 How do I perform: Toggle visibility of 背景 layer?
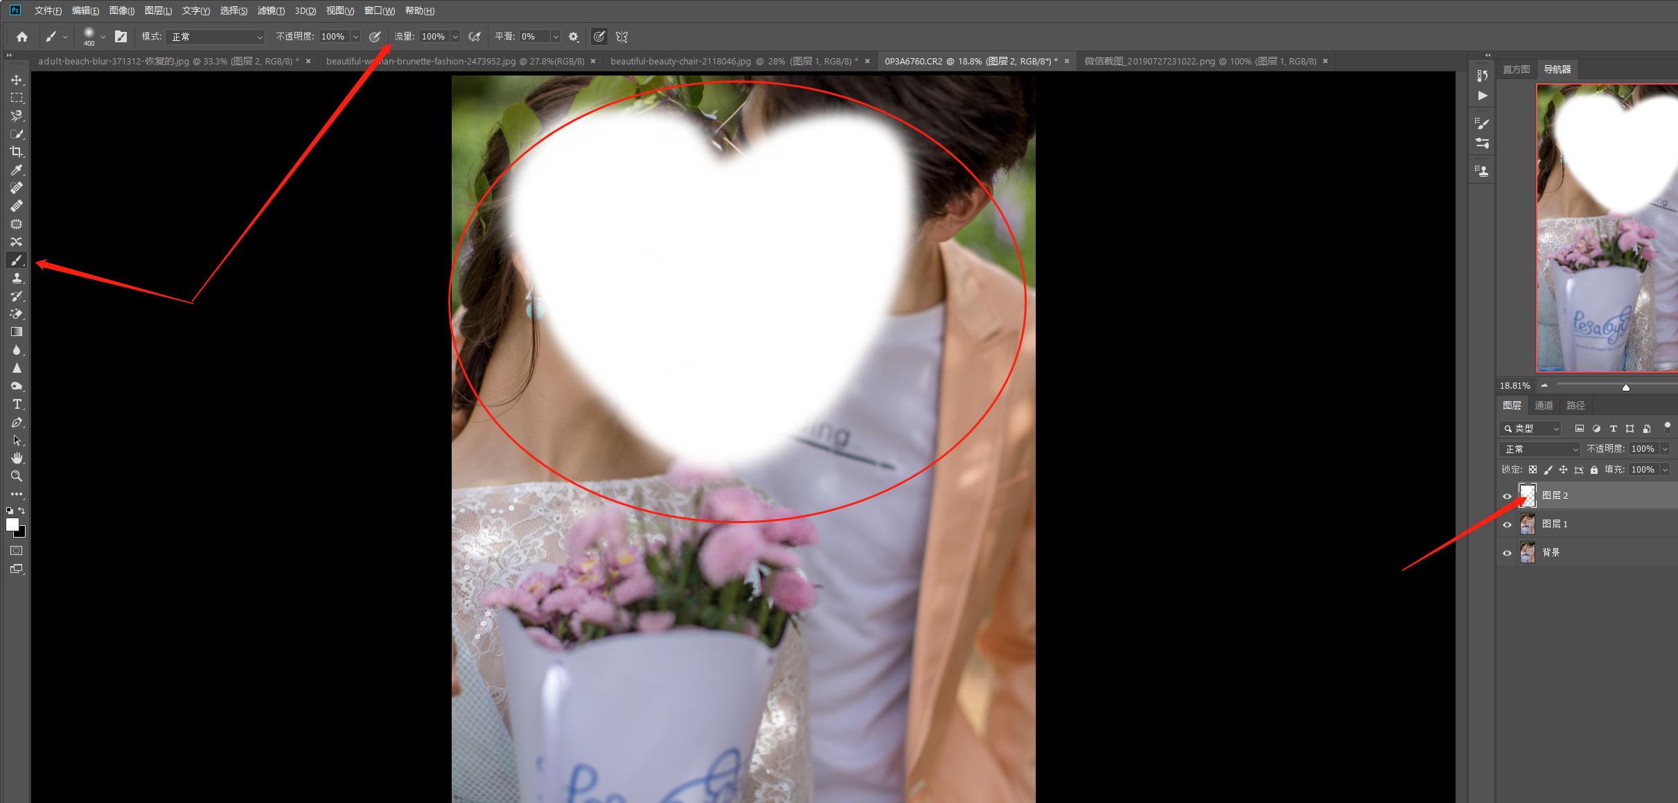(x=1507, y=553)
